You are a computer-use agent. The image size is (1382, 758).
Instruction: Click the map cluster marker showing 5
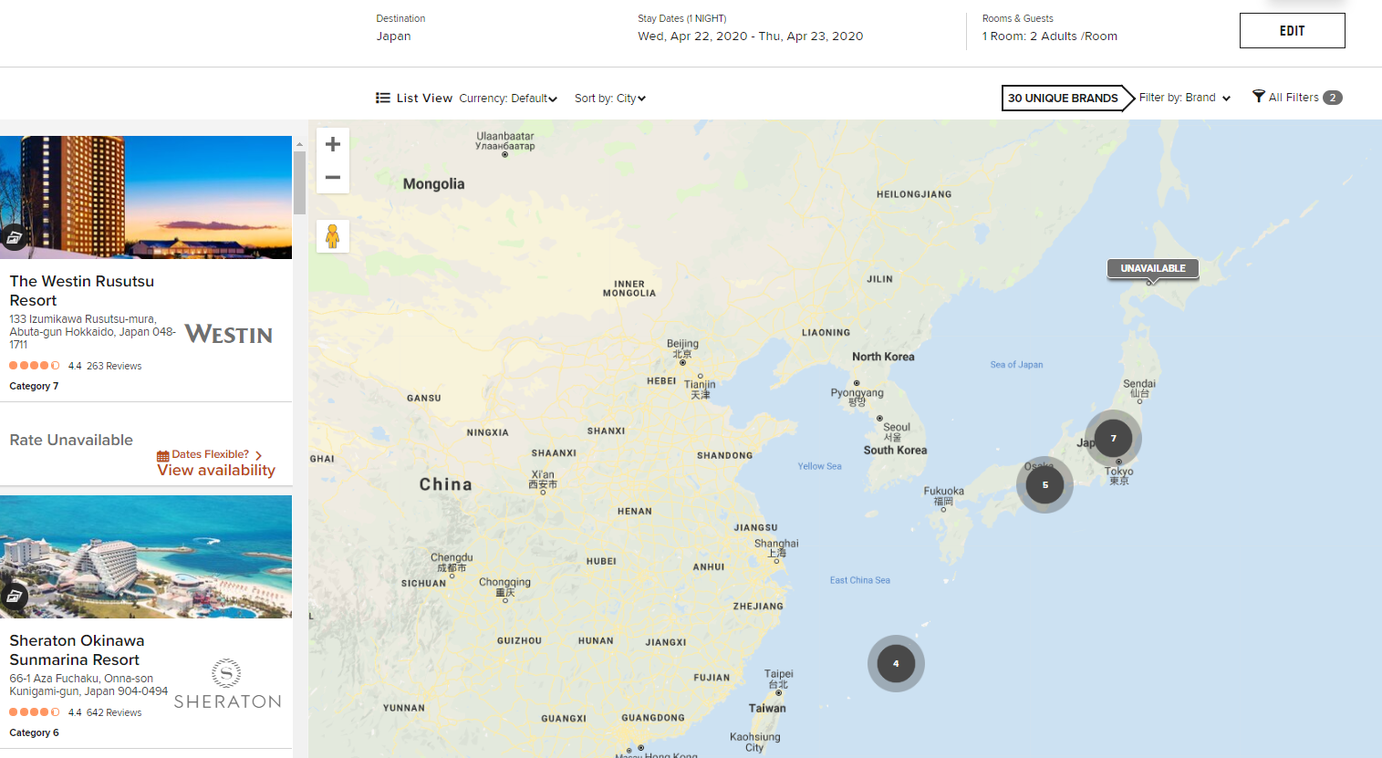1044,485
